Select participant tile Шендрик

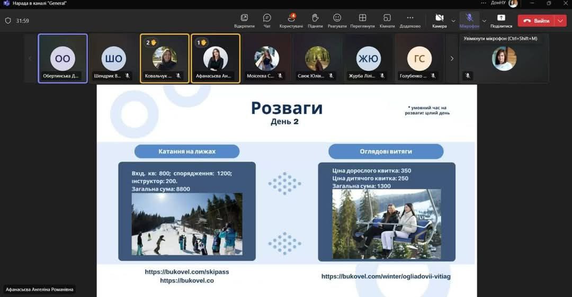coord(113,58)
